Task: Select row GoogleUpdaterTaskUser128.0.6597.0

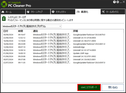Action: (63, 62)
